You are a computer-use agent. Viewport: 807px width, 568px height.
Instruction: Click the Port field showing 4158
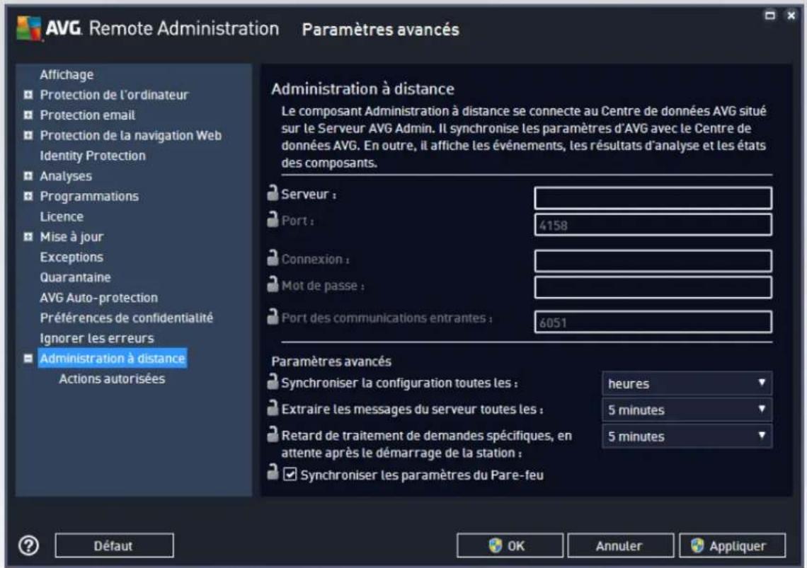point(653,225)
